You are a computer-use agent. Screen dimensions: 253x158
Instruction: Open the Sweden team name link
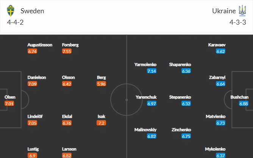[32, 11]
